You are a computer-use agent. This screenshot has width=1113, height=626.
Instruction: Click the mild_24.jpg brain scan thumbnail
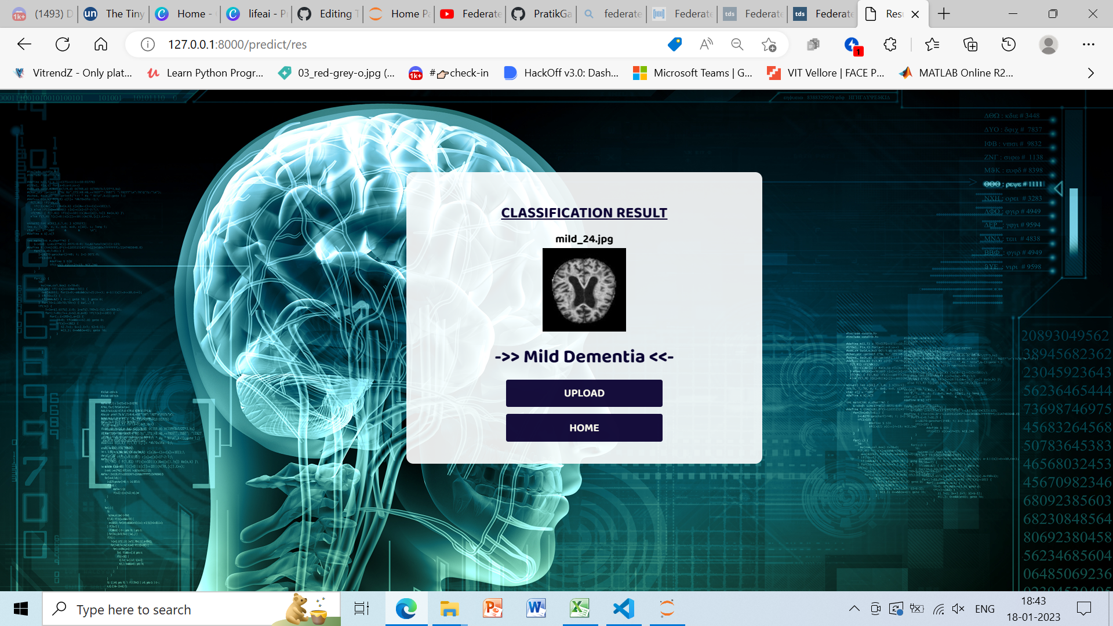tap(584, 290)
